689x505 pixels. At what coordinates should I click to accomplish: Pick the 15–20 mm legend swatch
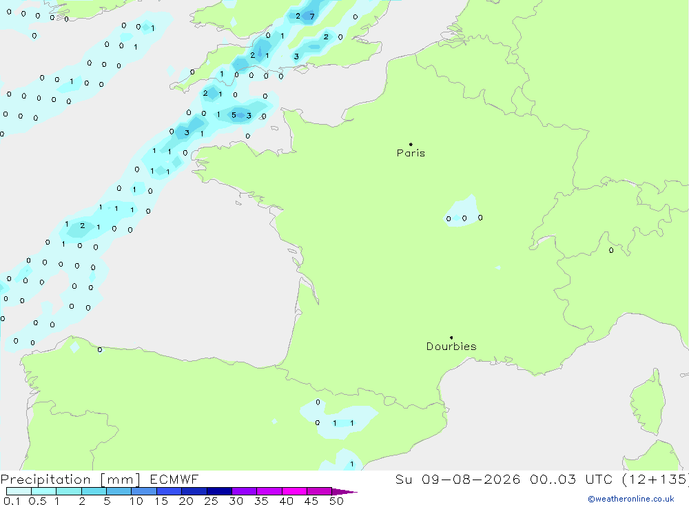169,491
